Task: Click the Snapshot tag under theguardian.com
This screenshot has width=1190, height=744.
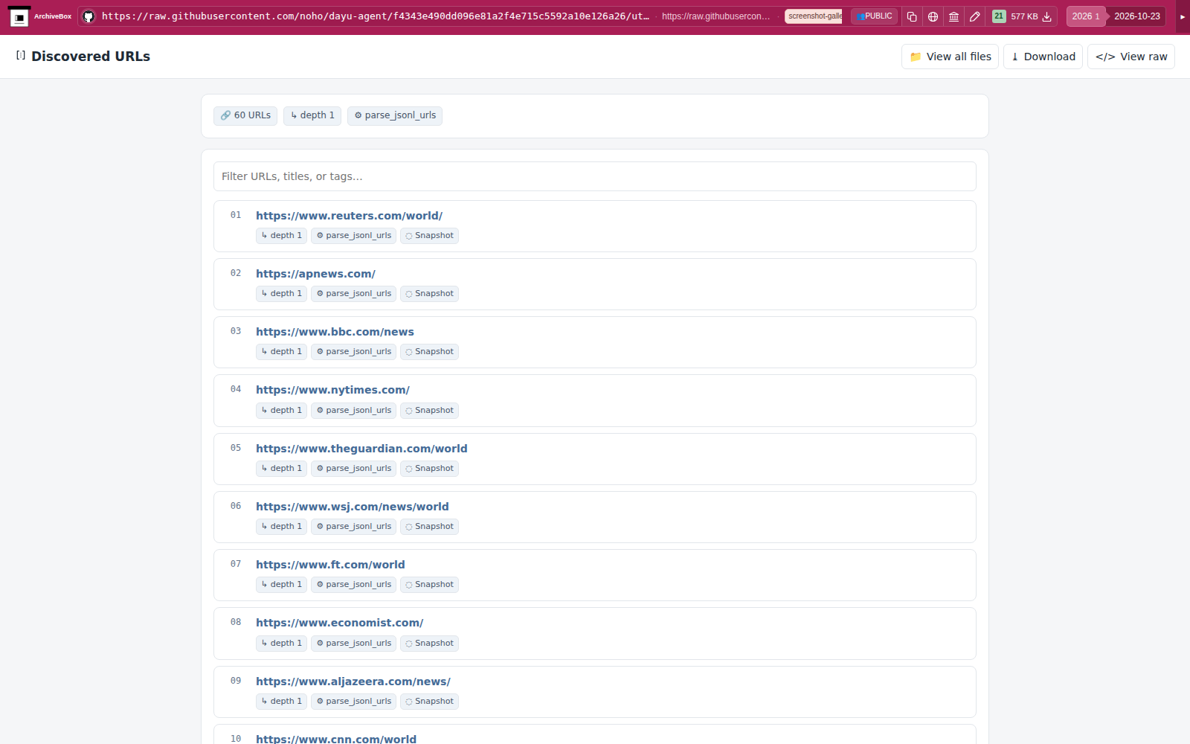Action: tap(429, 469)
